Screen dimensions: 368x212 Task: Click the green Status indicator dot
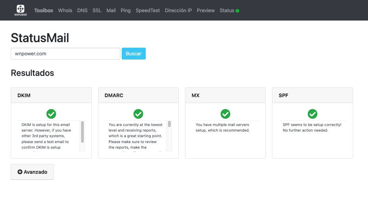238,11
